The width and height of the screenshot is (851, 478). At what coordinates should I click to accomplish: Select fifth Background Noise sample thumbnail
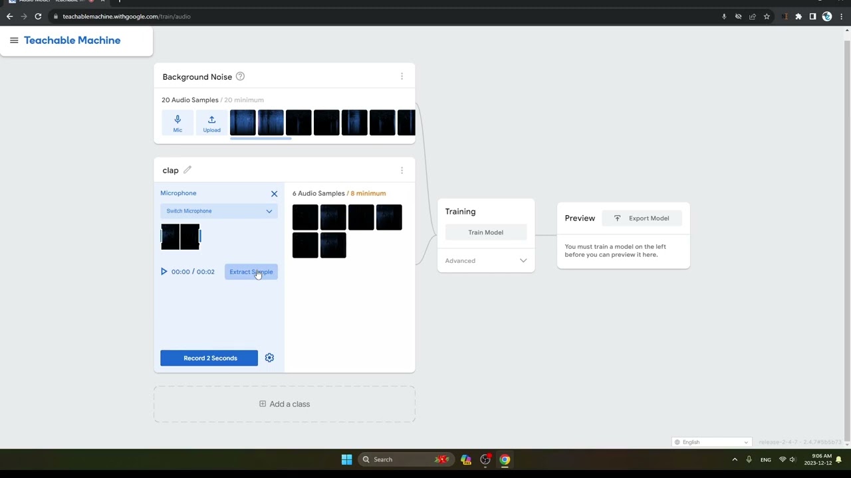[x=354, y=123]
